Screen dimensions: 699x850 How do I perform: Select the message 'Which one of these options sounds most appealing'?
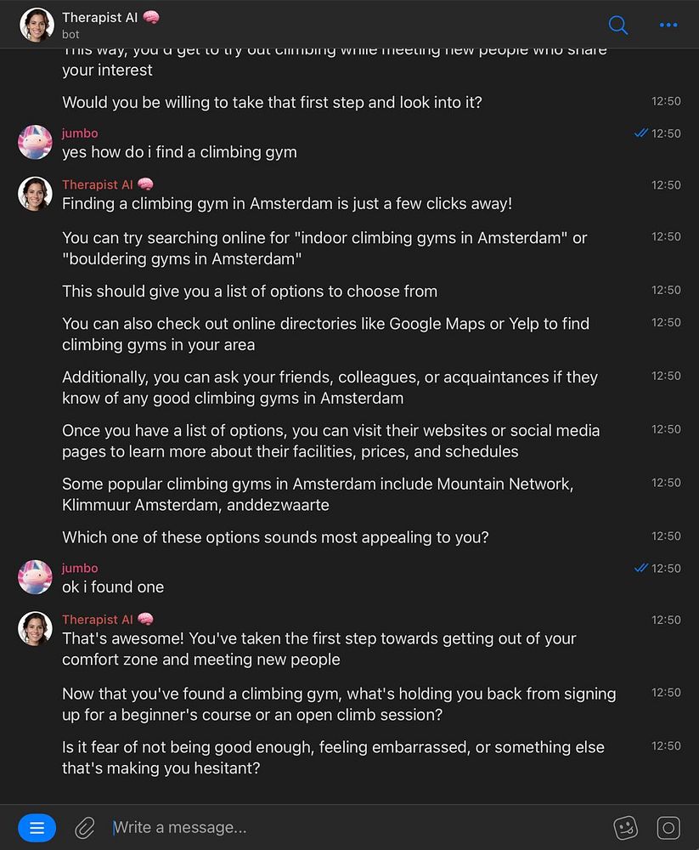tap(275, 537)
